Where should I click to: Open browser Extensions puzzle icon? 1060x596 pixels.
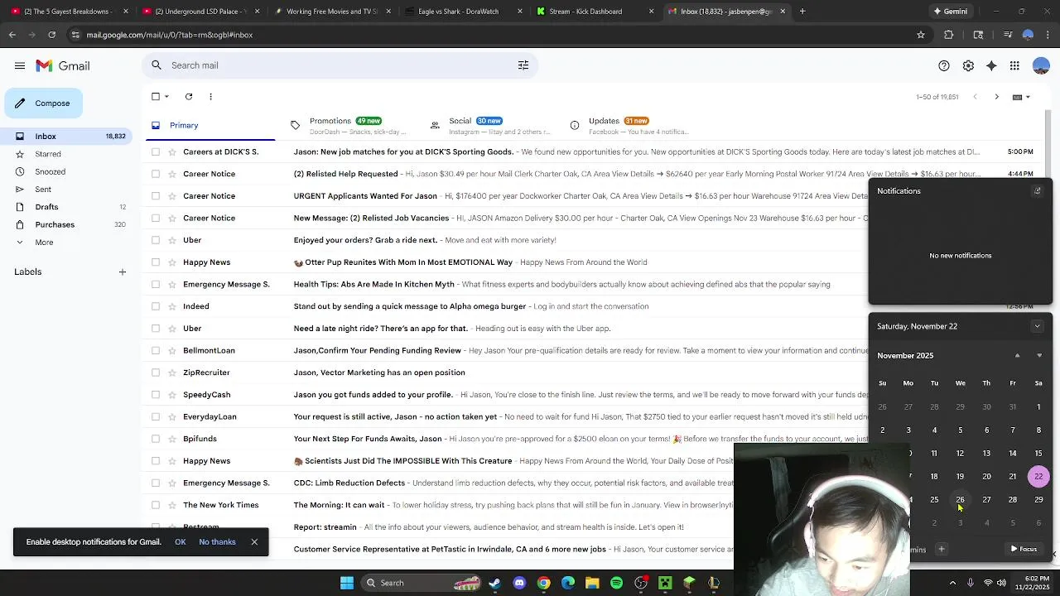[x=949, y=35]
